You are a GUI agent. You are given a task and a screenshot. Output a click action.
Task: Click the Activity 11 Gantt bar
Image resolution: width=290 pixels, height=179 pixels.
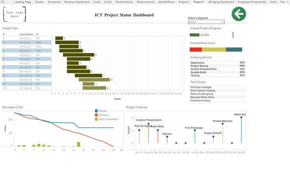tap(94, 80)
